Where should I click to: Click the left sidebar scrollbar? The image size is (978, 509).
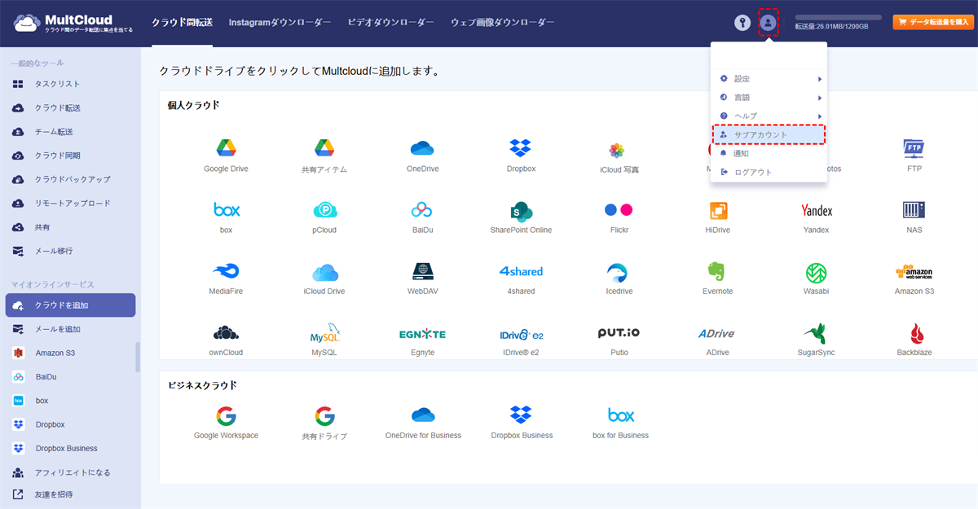[137, 357]
